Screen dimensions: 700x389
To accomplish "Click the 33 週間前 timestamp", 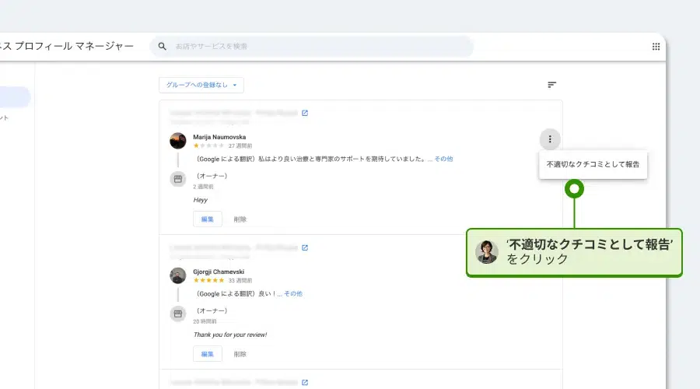I will [x=240, y=281].
